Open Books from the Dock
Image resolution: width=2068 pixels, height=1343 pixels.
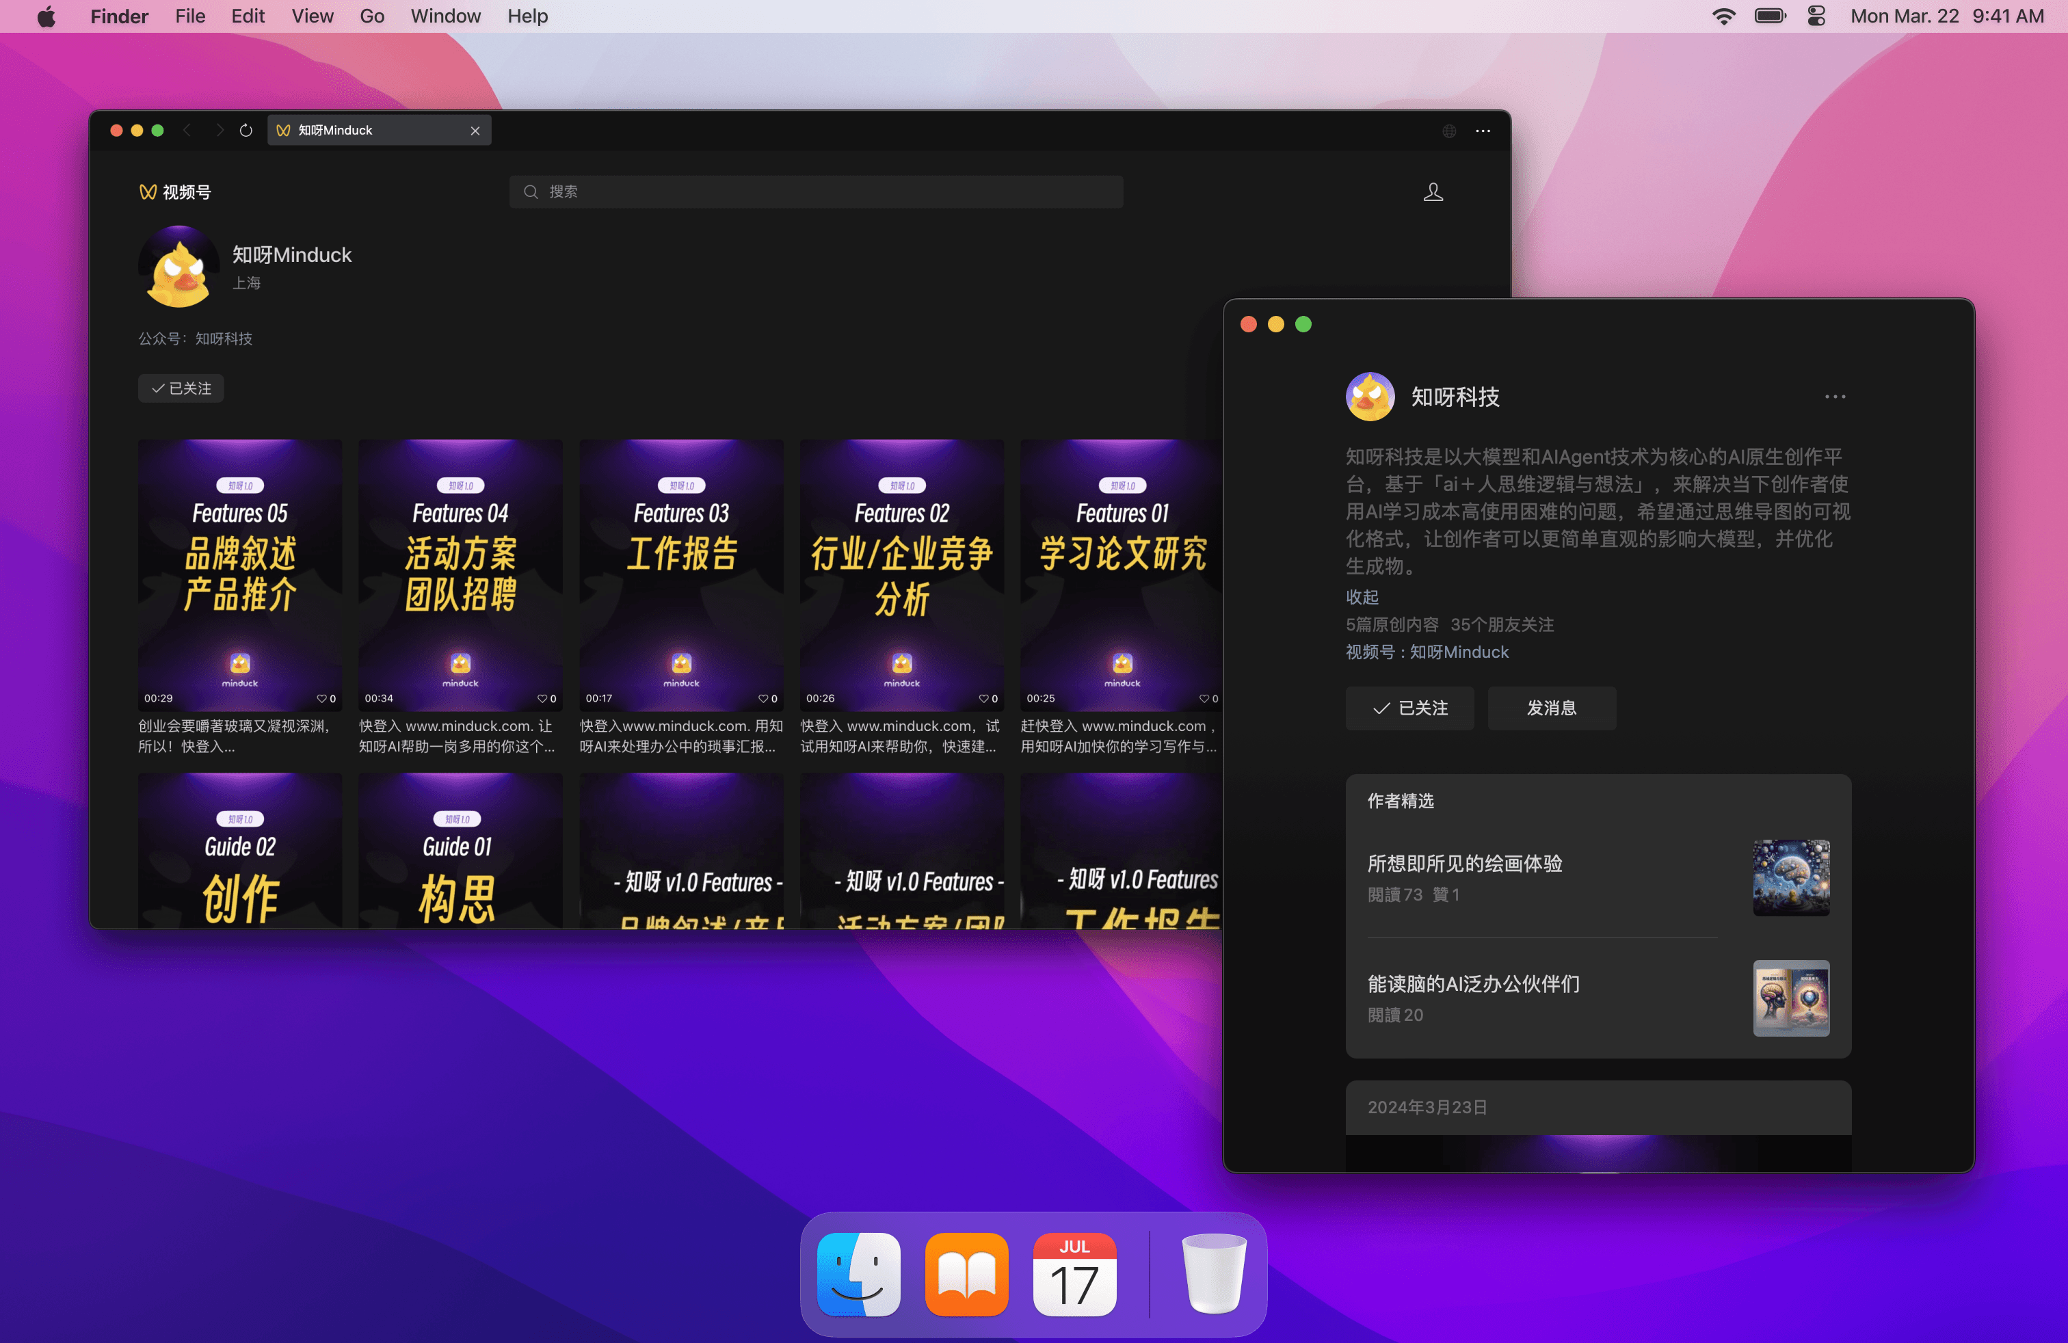(x=966, y=1275)
